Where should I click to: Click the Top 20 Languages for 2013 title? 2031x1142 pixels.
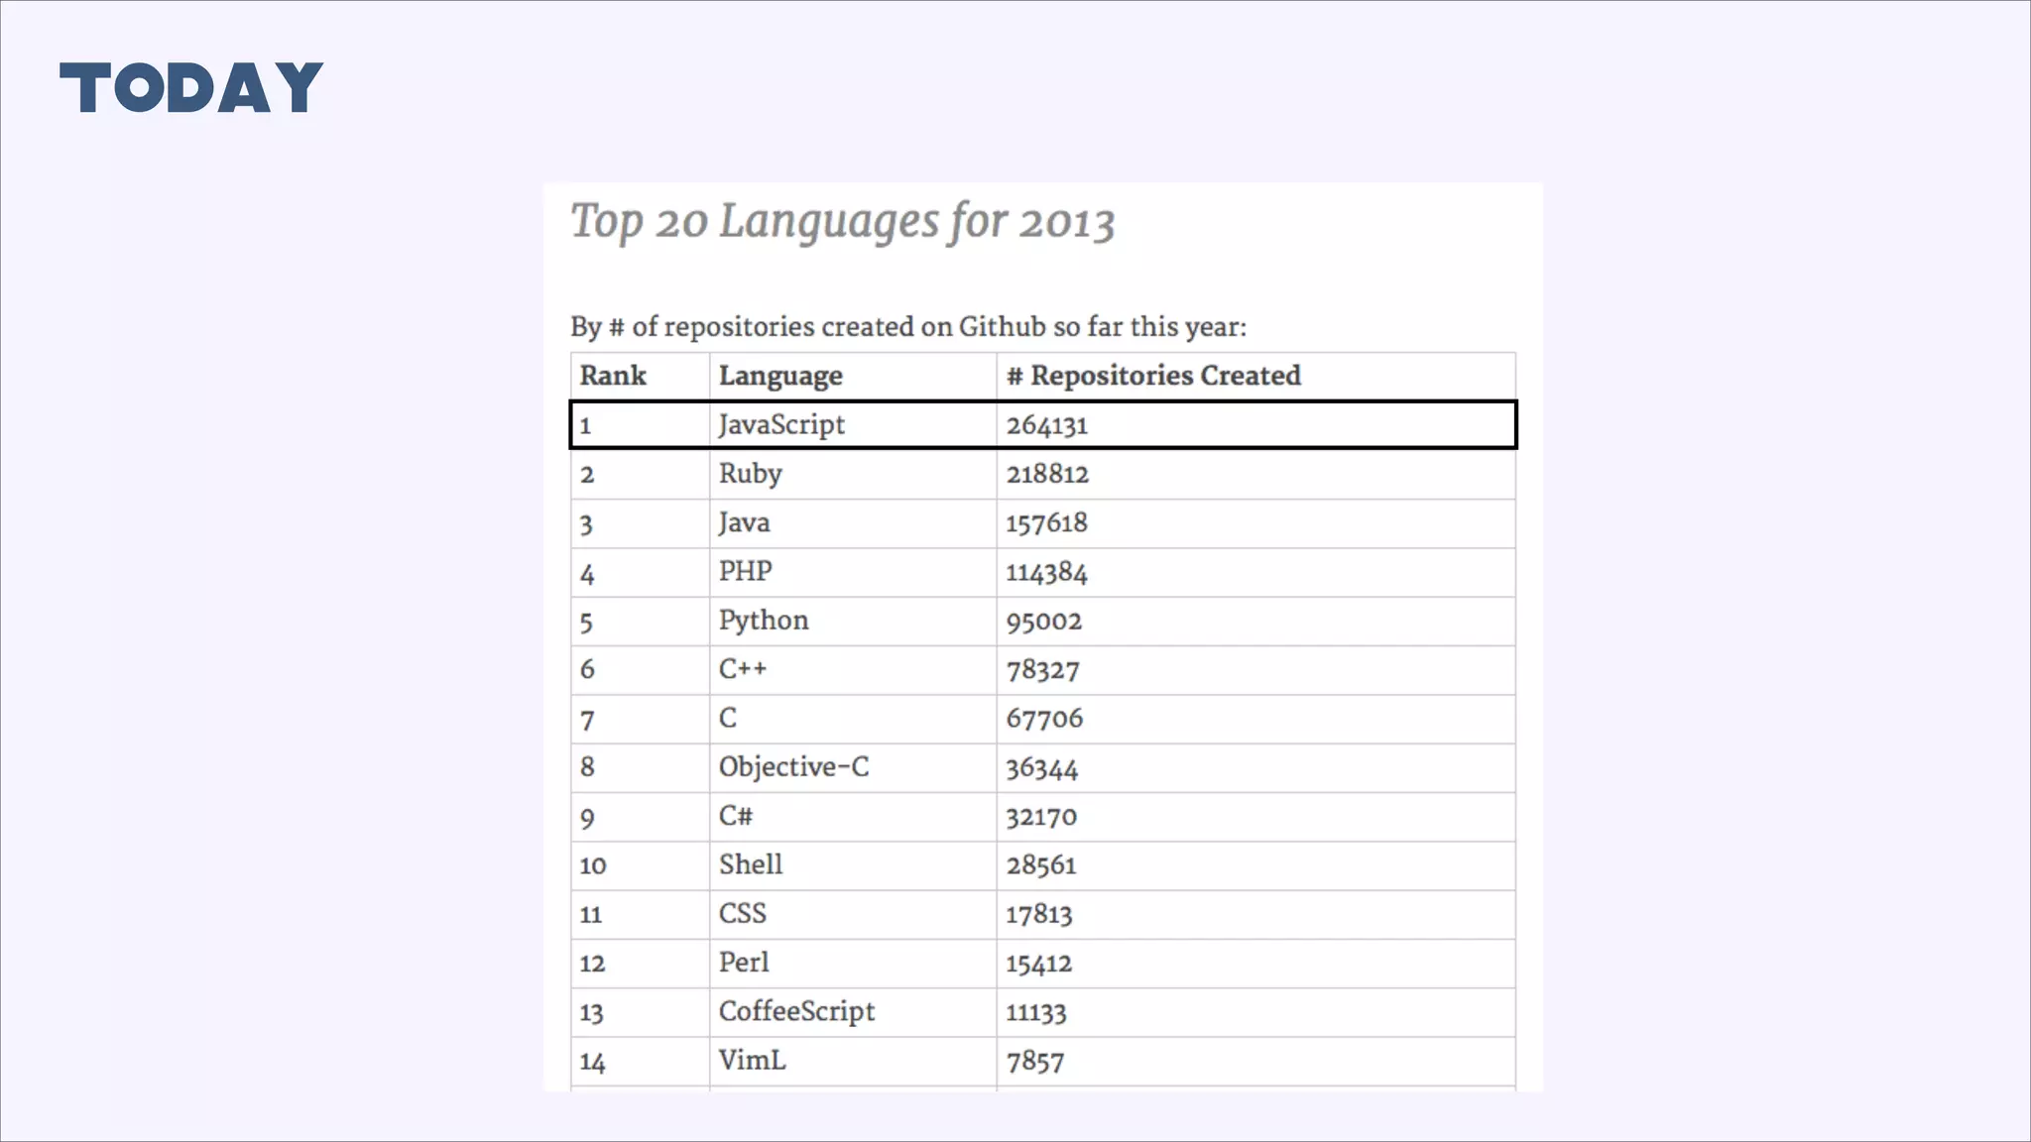point(842,221)
